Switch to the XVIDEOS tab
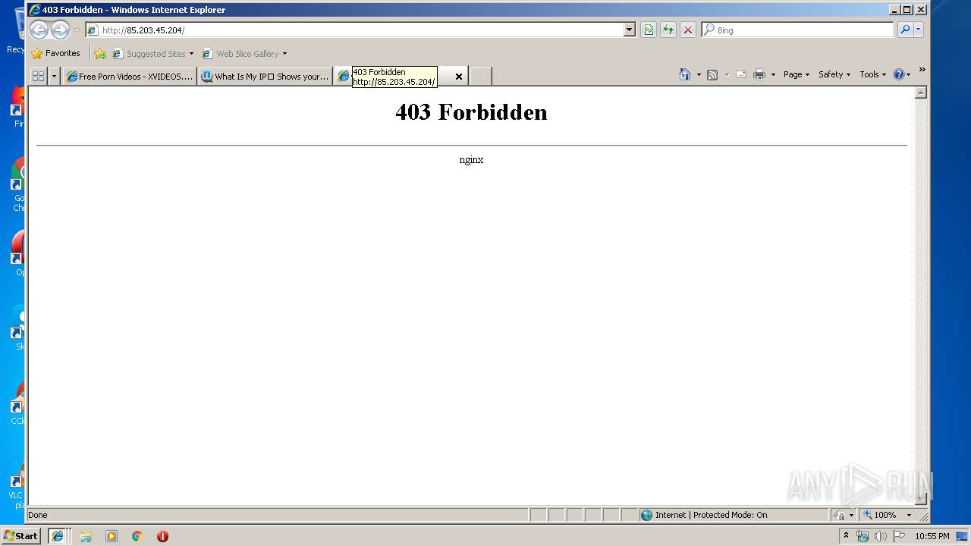 click(x=129, y=77)
